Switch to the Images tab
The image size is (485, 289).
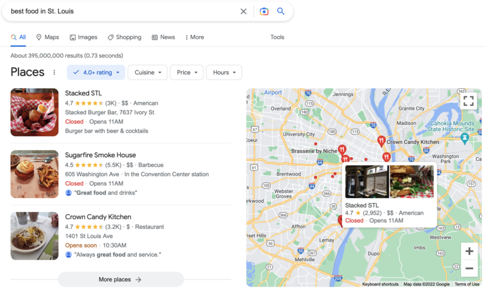click(x=83, y=37)
